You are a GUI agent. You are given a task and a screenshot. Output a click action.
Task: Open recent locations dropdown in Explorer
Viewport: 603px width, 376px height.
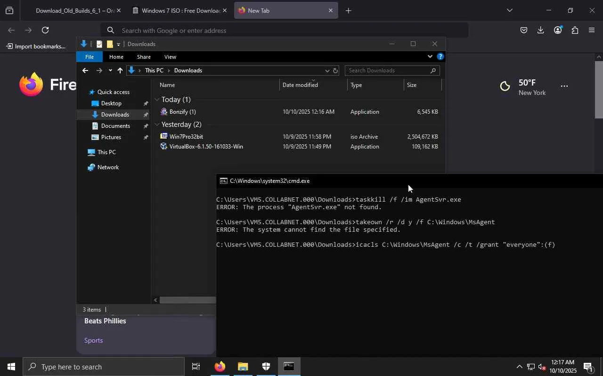[110, 70]
